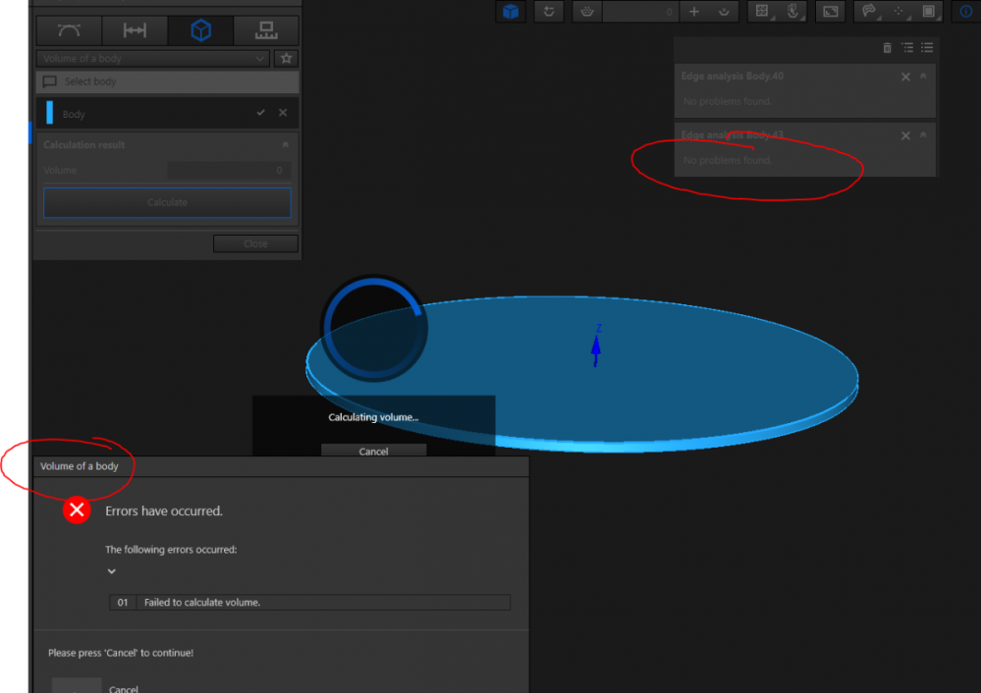
Task: Select the curve analysis tab icon
Action: point(69,31)
